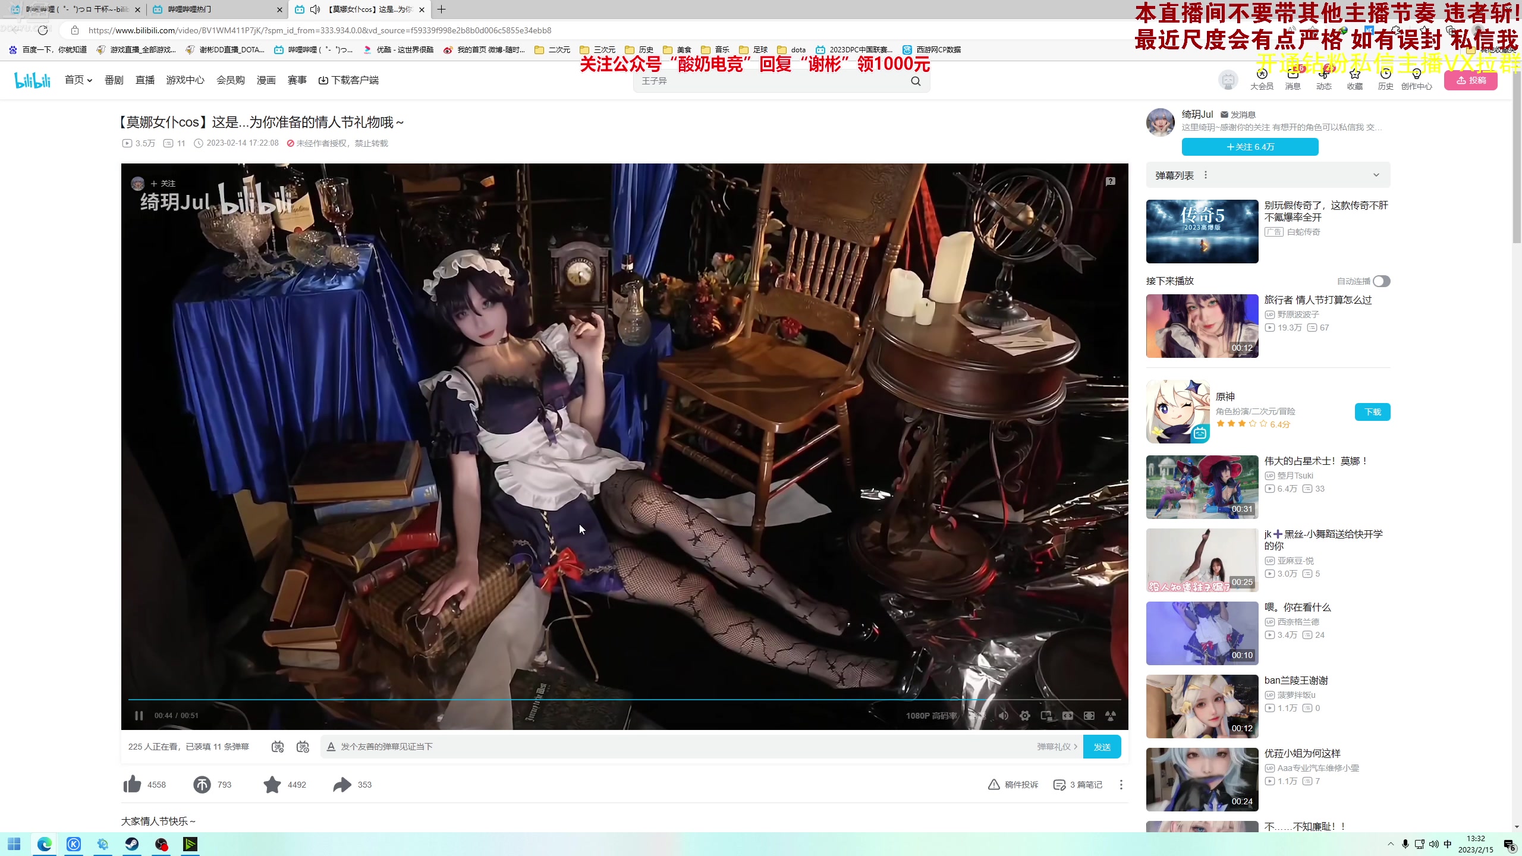Open 赛事 menu item

click(x=297, y=80)
